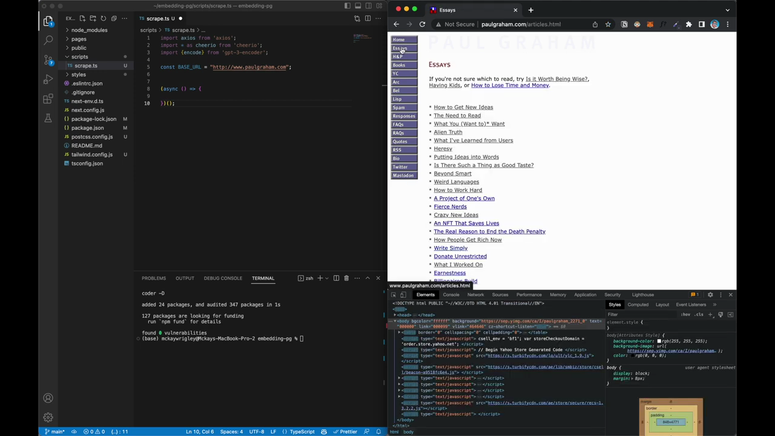Bookmark this page with the star icon
The width and height of the screenshot is (775, 436).
pos(608,24)
